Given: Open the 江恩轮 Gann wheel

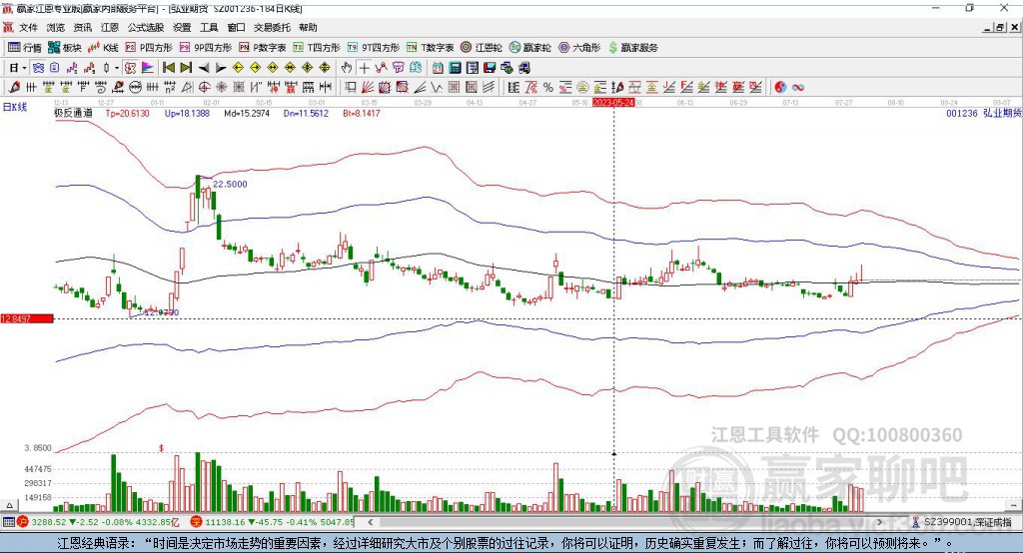Looking at the screenshot, I should pyautogui.click(x=482, y=48).
